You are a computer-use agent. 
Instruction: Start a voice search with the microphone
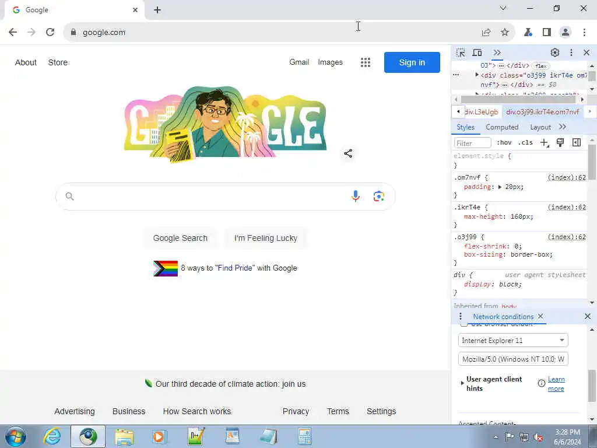[356, 196]
